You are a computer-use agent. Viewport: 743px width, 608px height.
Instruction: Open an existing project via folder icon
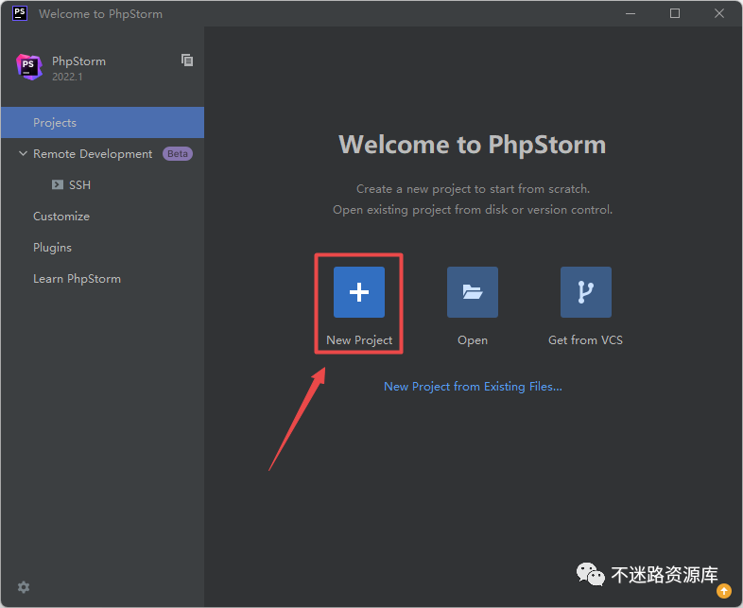473,292
